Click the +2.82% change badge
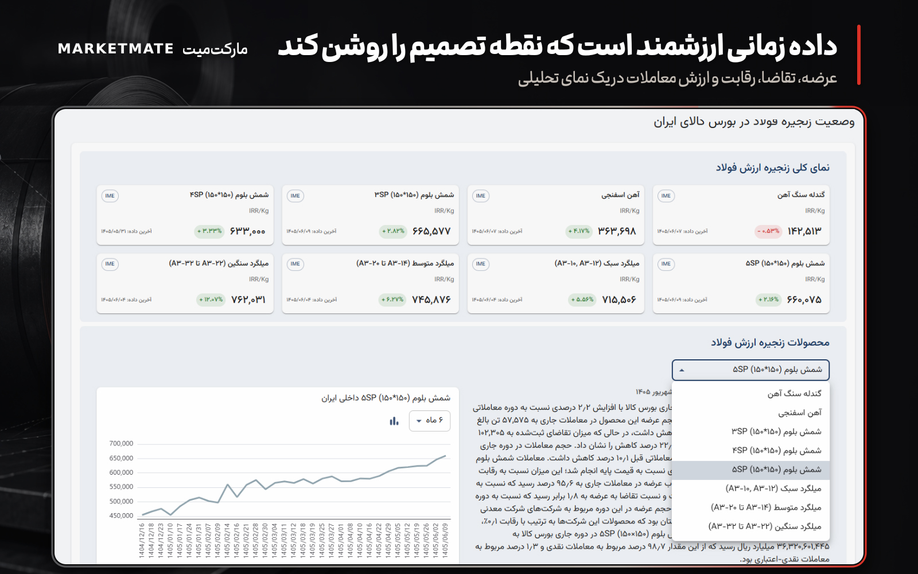This screenshot has height=574, width=918. point(393,231)
